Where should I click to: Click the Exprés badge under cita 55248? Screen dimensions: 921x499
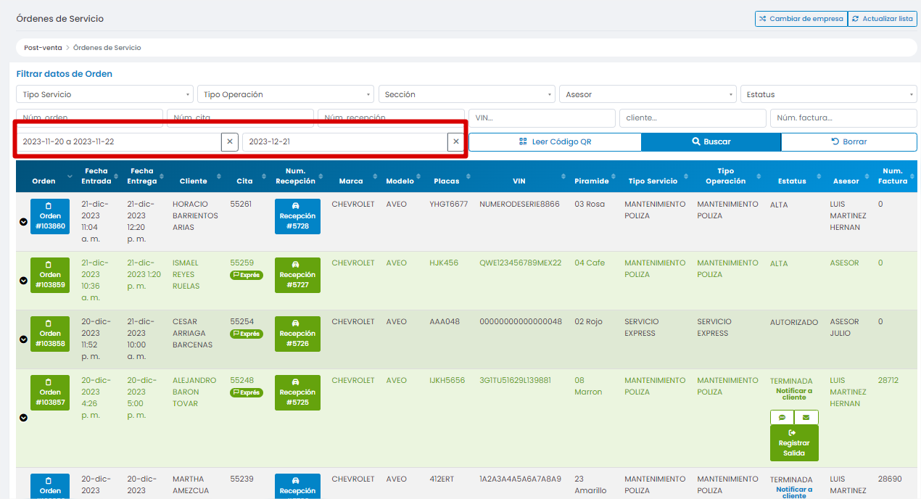point(247,392)
